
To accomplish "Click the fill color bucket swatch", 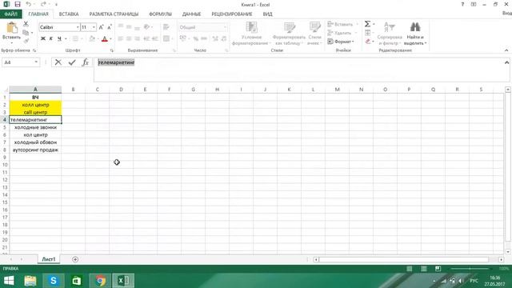I will point(92,39).
